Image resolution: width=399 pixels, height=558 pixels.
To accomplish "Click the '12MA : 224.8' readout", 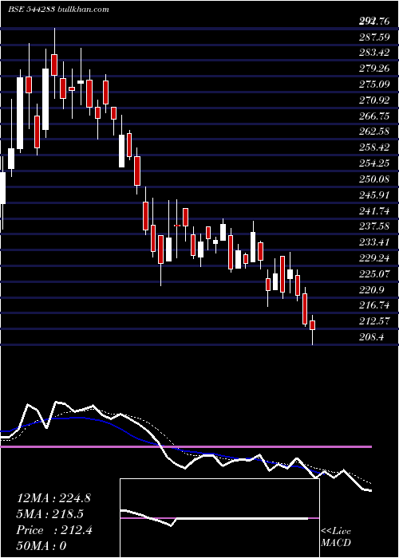I will (x=53, y=498).
